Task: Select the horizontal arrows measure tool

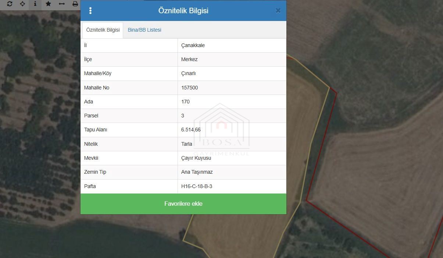Action: point(62,4)
